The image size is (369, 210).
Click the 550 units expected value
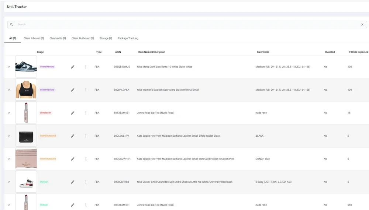[350, 205]
